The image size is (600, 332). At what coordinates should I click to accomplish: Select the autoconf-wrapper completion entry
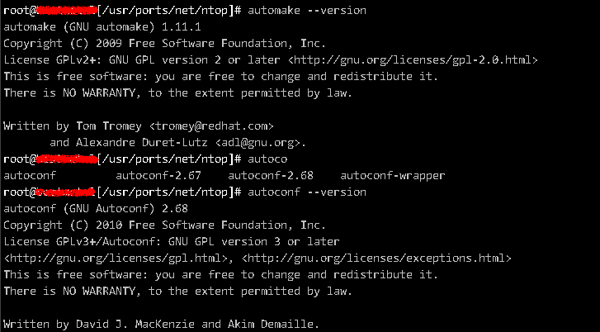(x=393, y=176)
